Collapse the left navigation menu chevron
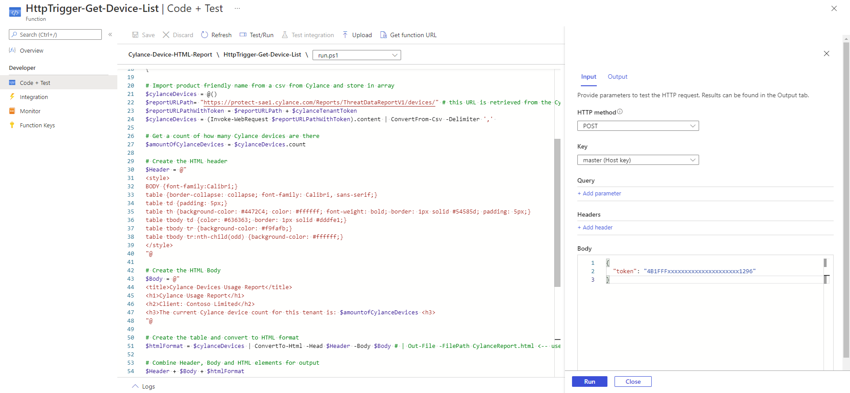 (110, 34)
